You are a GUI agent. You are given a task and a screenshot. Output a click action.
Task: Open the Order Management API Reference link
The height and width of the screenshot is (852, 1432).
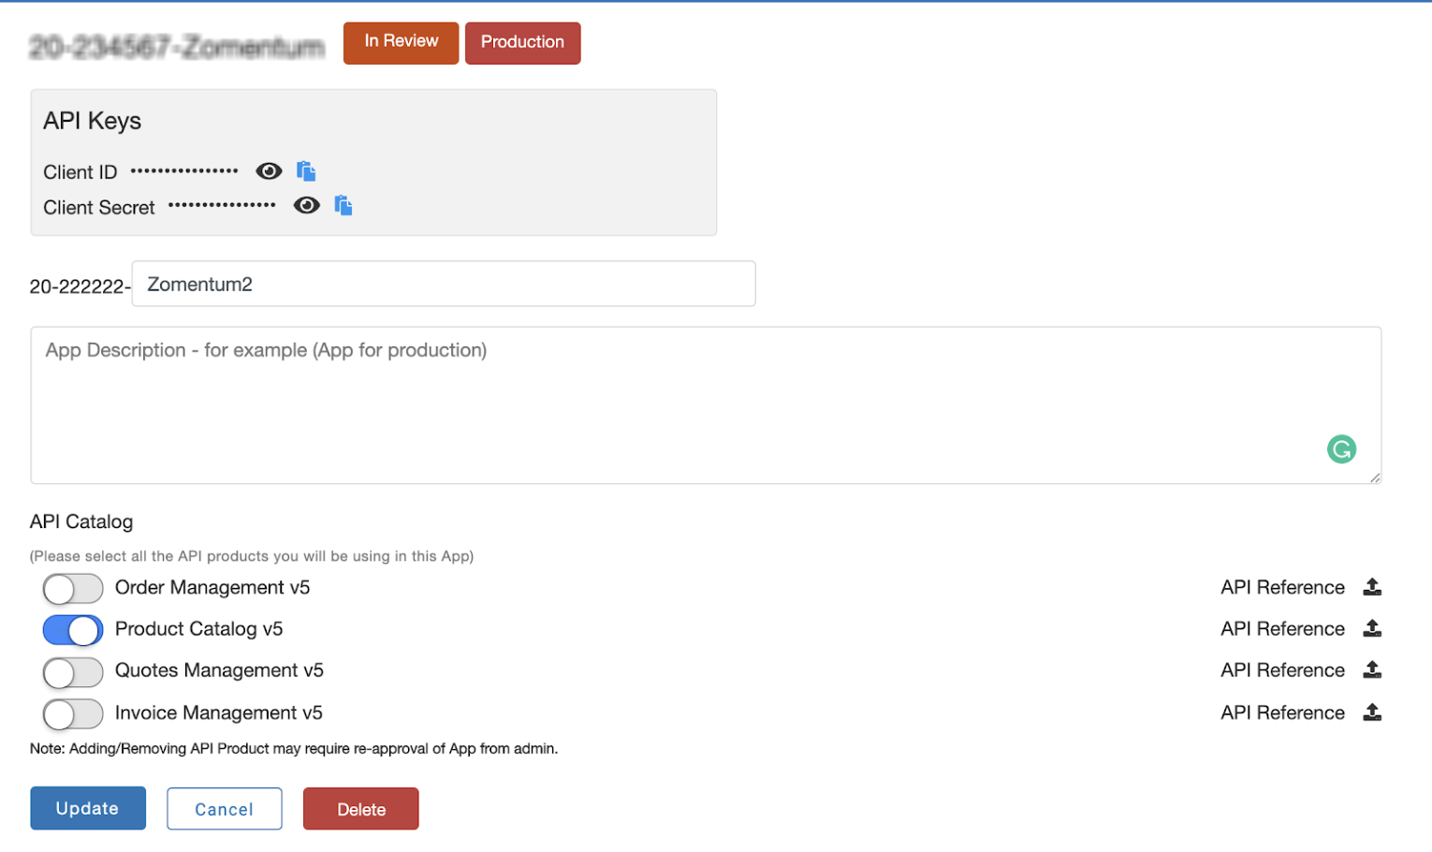point(1282,586)
